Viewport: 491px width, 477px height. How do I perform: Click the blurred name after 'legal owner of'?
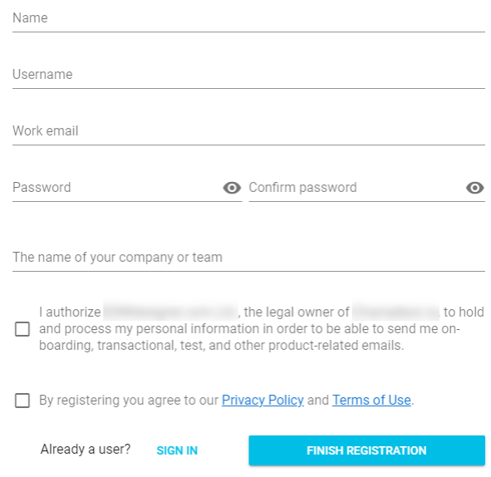point(395,312)
